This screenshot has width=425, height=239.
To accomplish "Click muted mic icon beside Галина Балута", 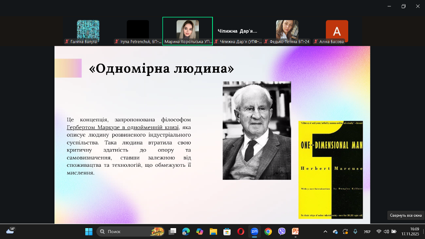I will tap(67, 41).
